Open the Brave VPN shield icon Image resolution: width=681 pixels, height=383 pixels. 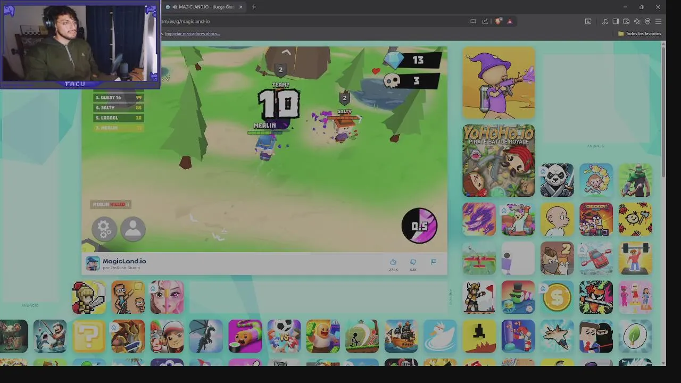click(647, 21)
